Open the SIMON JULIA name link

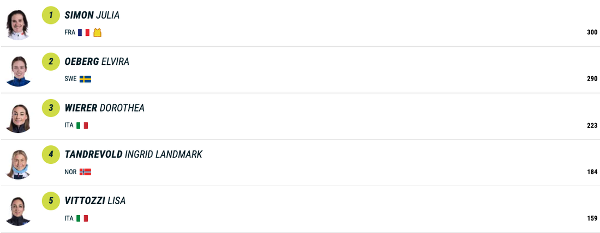pos(92,15)
